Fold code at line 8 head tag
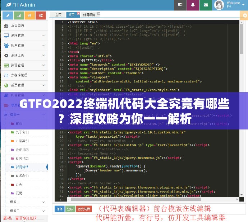This screenshot has width=248, height=222. pos(65,52)
